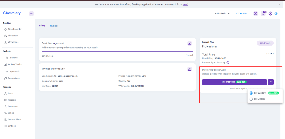285x139 pixels.
Task: Edit Seat Management with pencil icon
Action: (x=190, y=43)
